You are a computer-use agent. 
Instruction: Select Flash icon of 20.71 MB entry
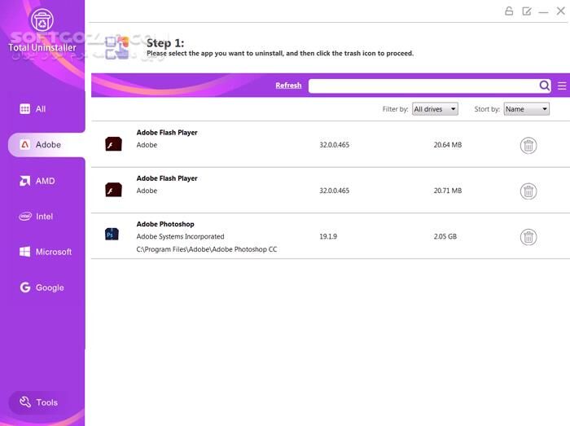pyautogui.click(x=113, y=190)
